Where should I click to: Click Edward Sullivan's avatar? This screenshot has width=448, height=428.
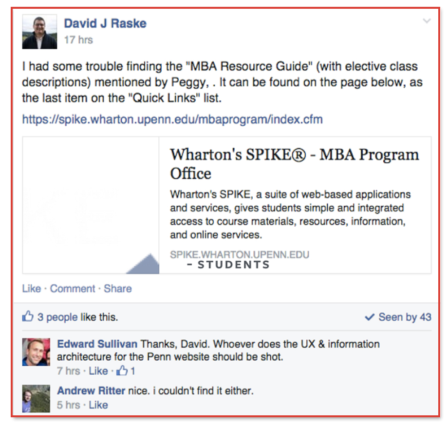pyautogui.click(x=36, y=352)
